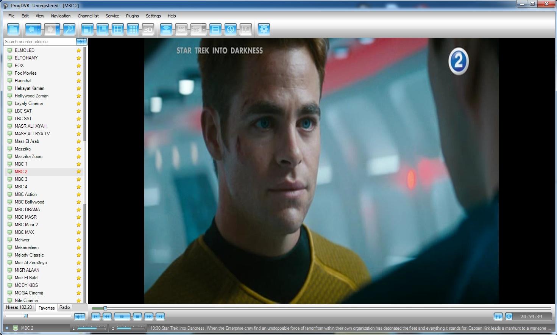Click the volume slider handle
Screen dimensions: 557x335
point(26,316)
